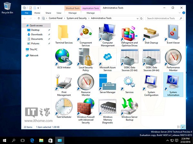This screenshot has width=193, height=144.
Task: Open the Windows Start menu
Action: point(5,140)
